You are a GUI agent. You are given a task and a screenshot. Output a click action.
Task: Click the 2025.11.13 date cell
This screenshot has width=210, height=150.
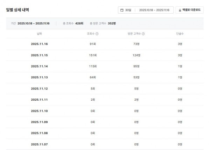click(40, 77)
